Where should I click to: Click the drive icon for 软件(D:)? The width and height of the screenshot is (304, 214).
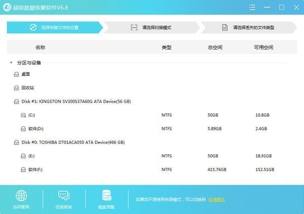tap(23, 129)
